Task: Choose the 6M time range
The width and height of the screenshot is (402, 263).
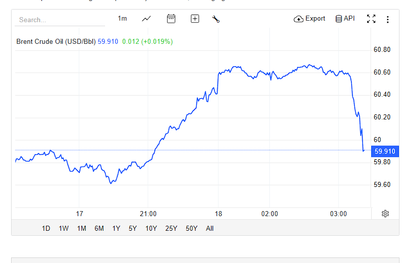Action: [x=99, y=228]
